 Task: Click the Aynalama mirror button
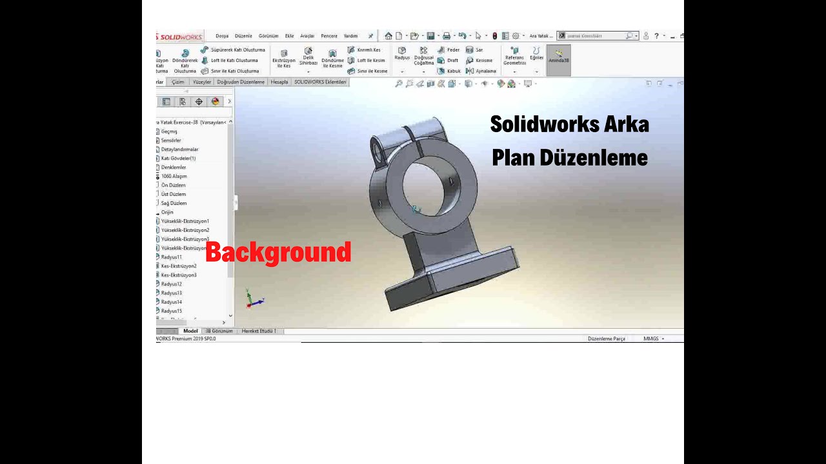coord(481,71)
